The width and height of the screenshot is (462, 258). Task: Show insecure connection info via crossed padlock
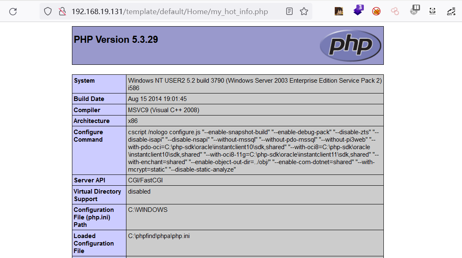point(62,12)
